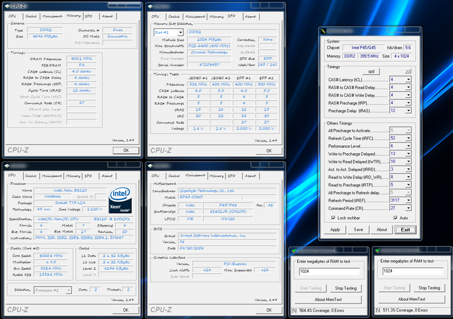
Task: Click the >> expand button in MemSet
Action: point(408,71)
